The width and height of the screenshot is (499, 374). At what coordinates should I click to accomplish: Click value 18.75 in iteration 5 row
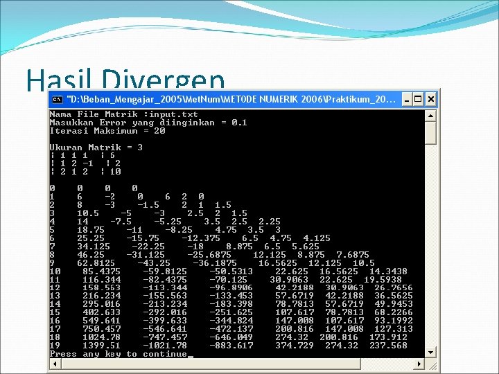pyautogui.click(x=91, y=230)
